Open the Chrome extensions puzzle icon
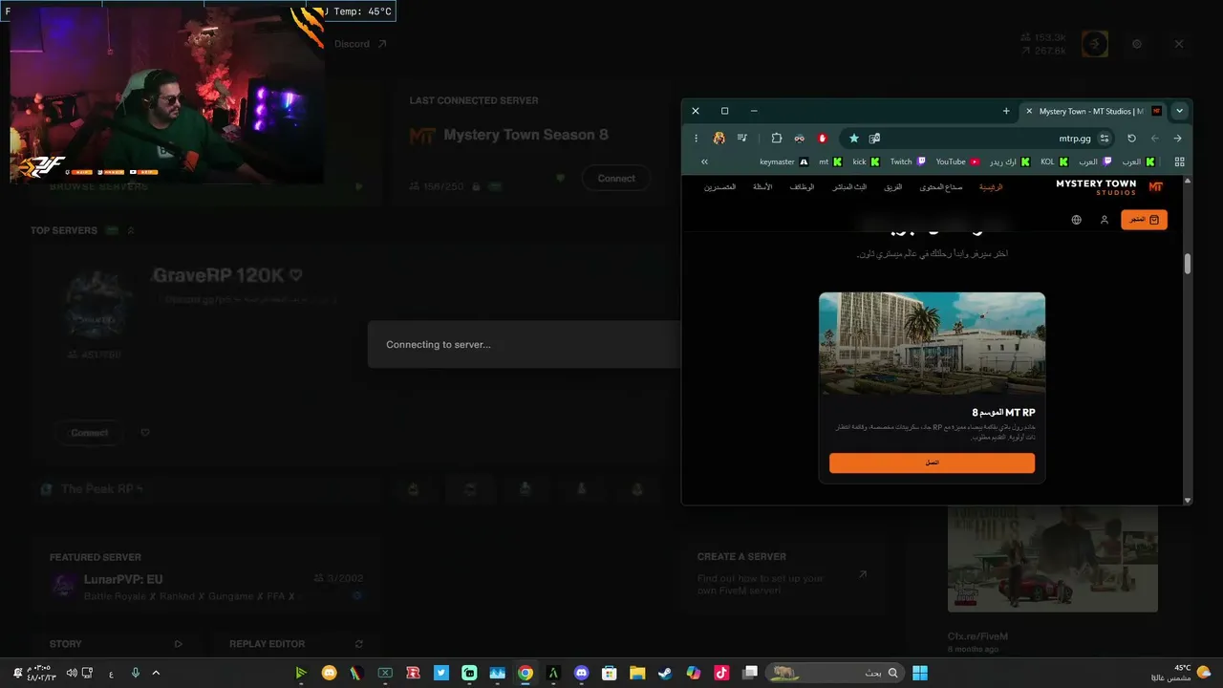Screen dimensions: 1223x688 coord(777,139)
